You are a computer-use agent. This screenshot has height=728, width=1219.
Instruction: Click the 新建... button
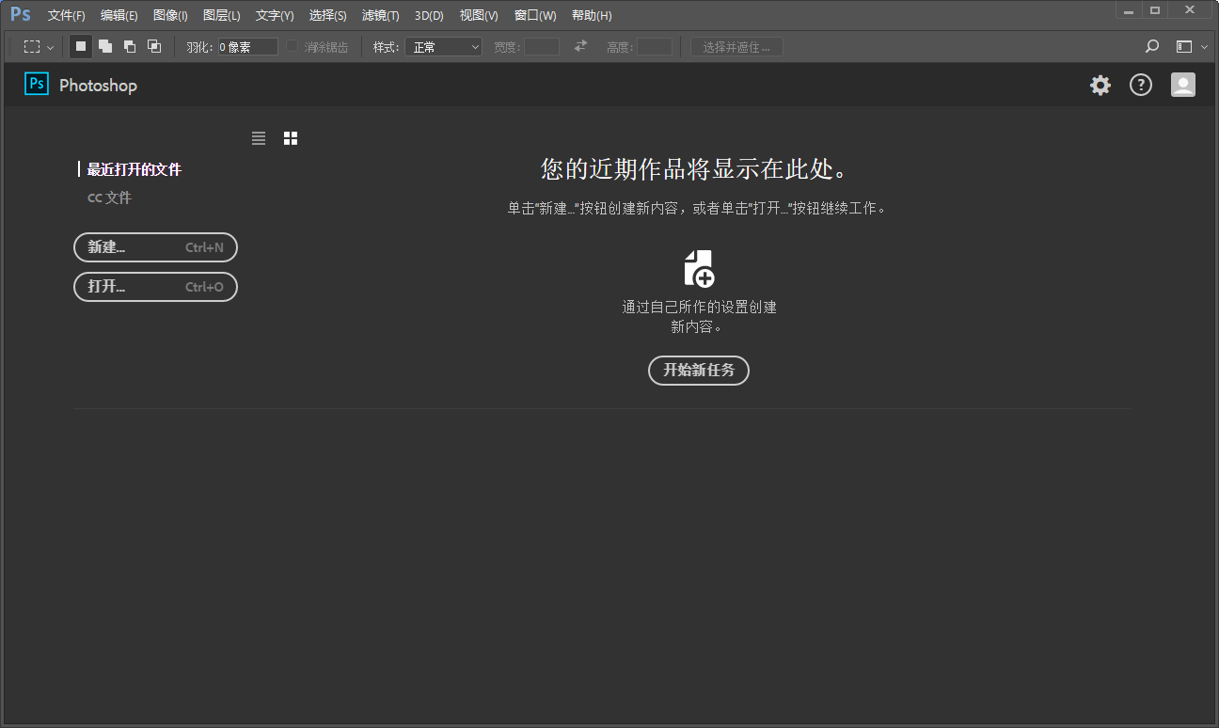155,247
